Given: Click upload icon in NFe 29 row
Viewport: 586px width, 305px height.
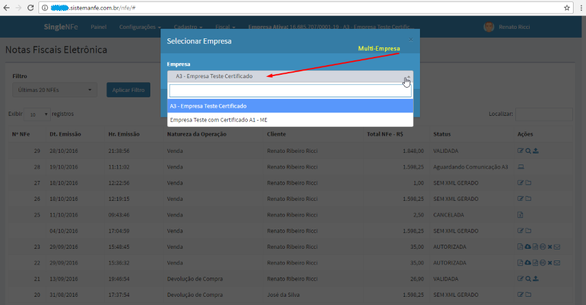Looking at the screenshot, I should (x=535, y=150).
